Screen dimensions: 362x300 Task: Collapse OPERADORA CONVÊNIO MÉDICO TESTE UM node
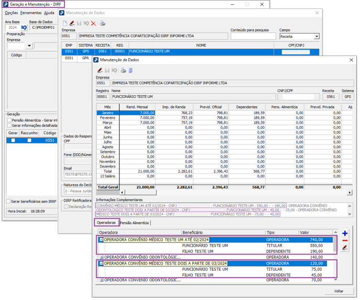pyautogui.click(x=101, y=240)
